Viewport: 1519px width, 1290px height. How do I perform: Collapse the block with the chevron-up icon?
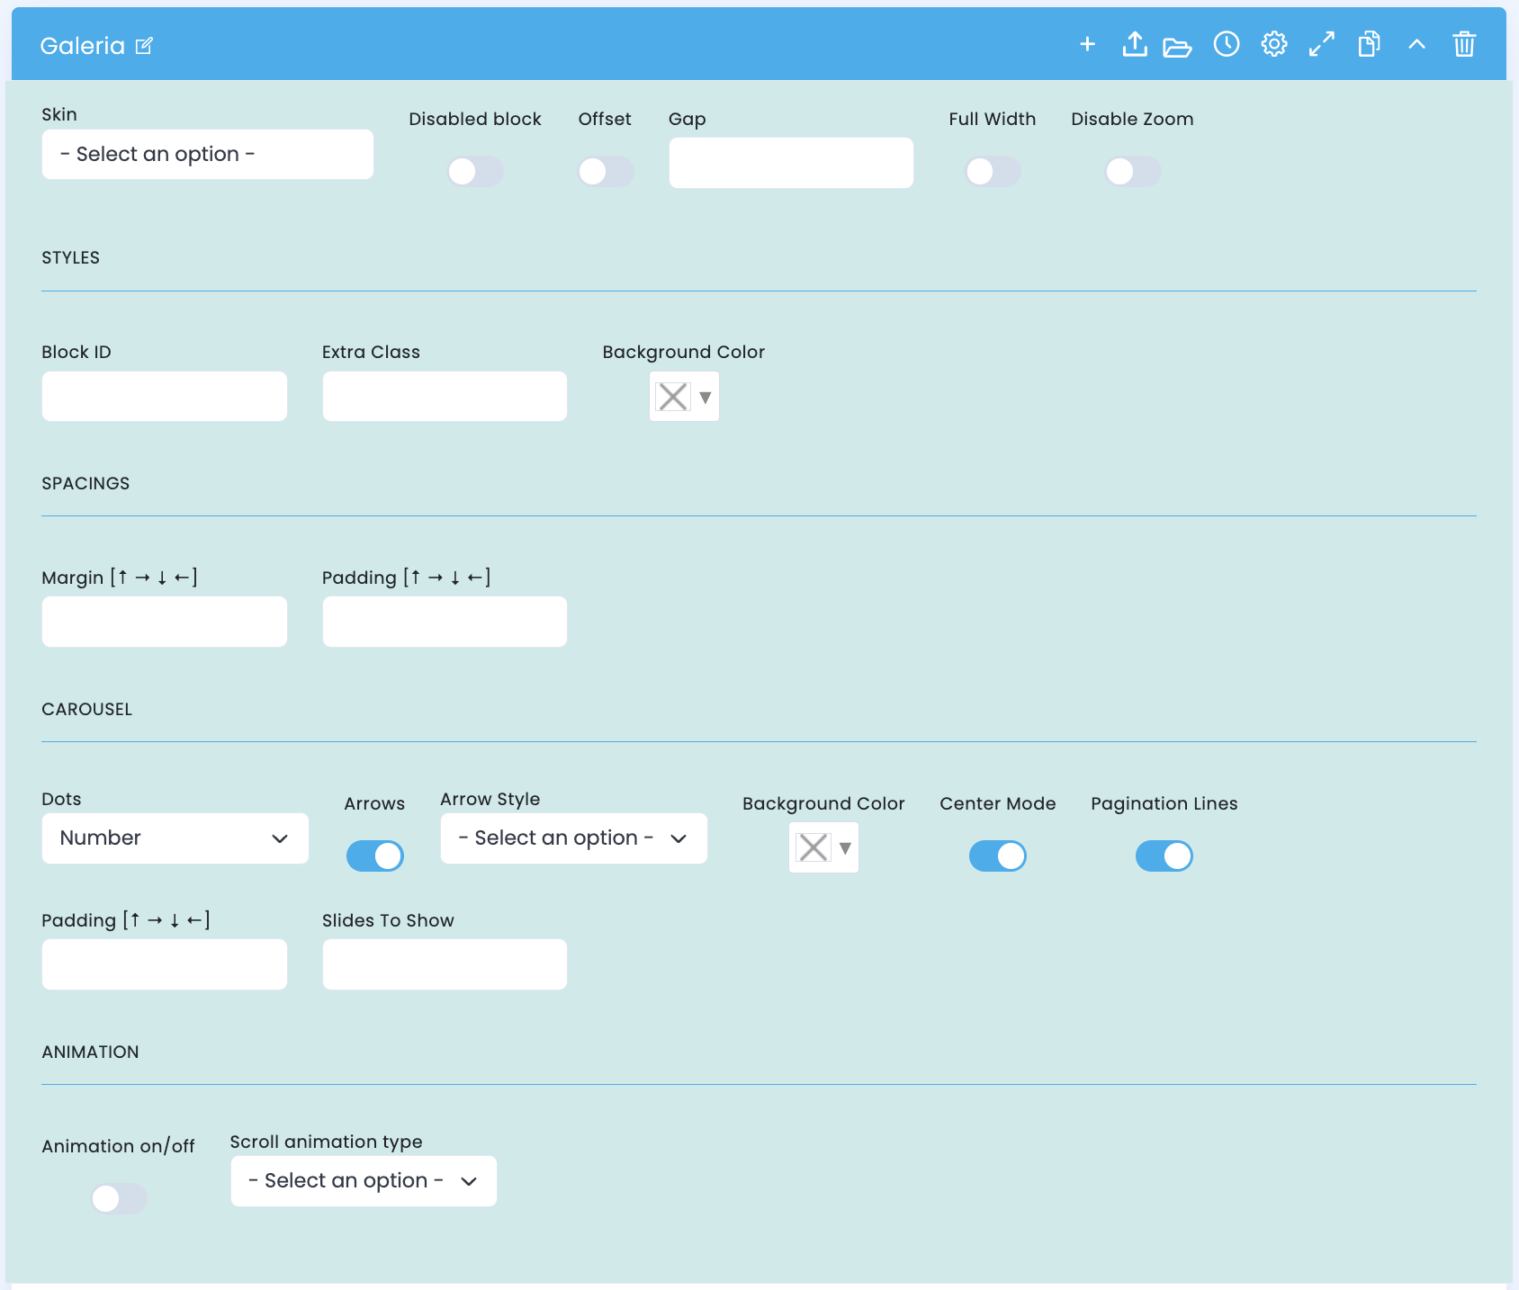(x=1416, y=44)
